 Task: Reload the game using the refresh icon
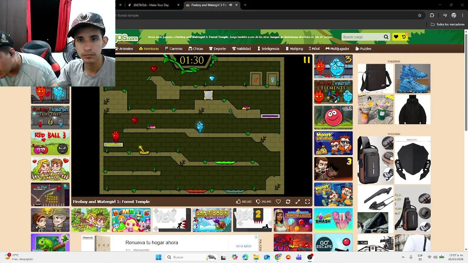(288, 202)
